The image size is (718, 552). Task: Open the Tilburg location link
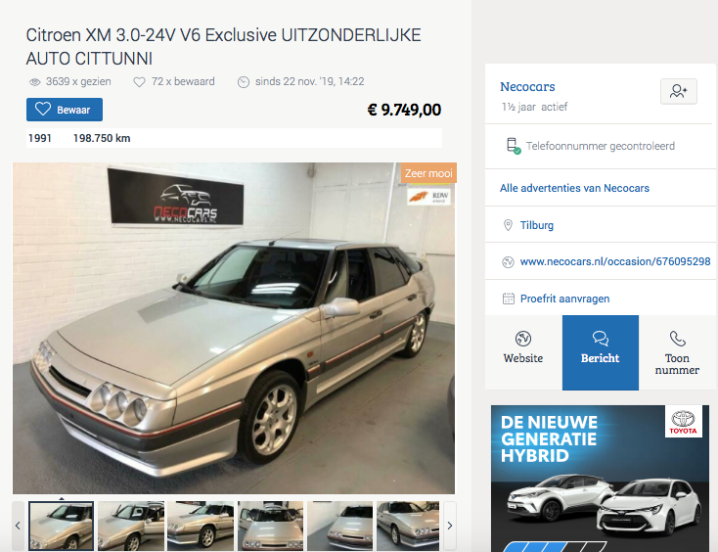(537, 225)
